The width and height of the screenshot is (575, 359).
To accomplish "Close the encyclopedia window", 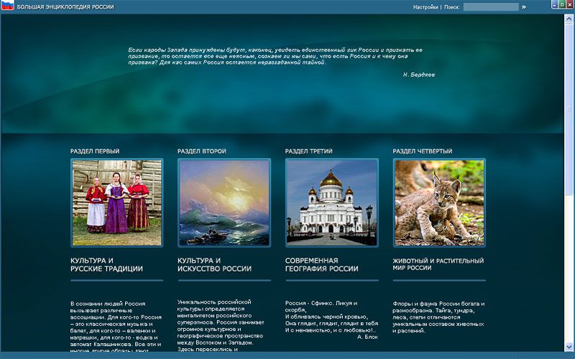I will [x=569, y=5].
